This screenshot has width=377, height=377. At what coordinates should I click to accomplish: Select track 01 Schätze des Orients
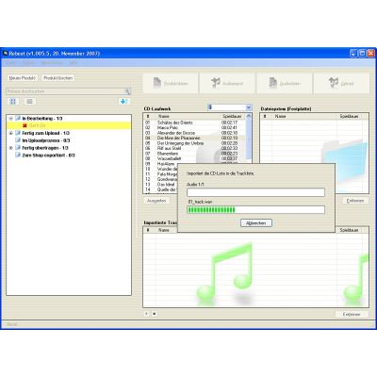pos(194,123)
